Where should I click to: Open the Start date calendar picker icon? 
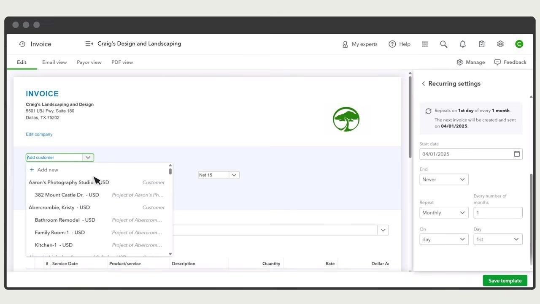tap(517, 154)
